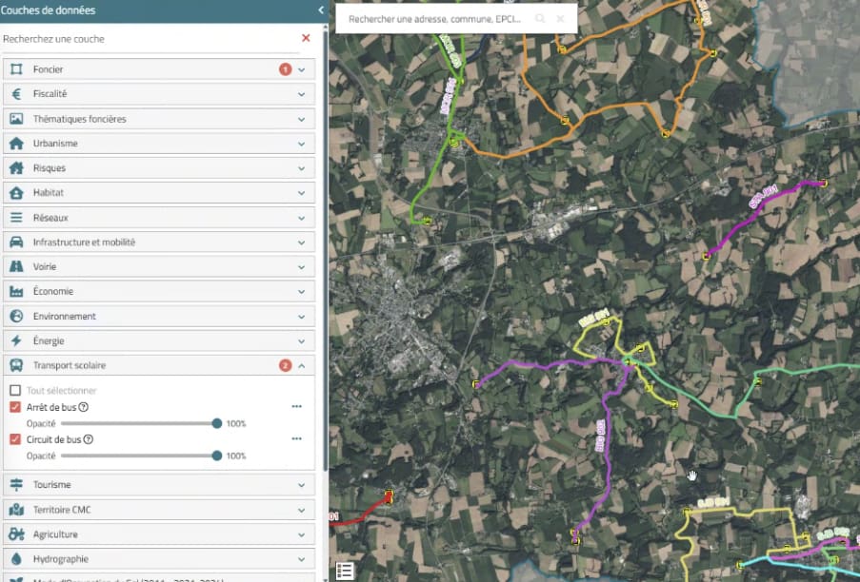Collapse the Transport scolaire category
The height and width of the screenshot is (582, 860).
pyautogui.click(x=301, y=365)
